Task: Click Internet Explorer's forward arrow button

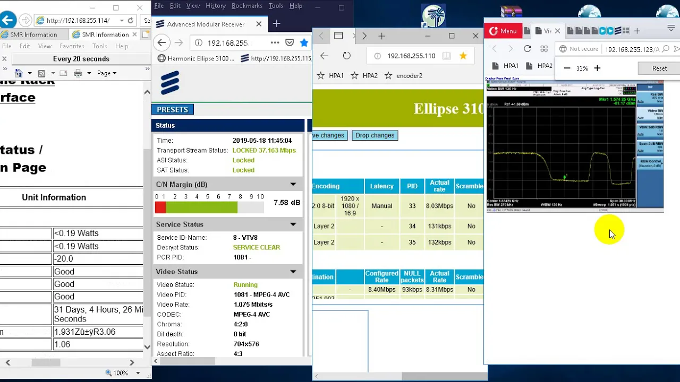Action: click(25, 20)
